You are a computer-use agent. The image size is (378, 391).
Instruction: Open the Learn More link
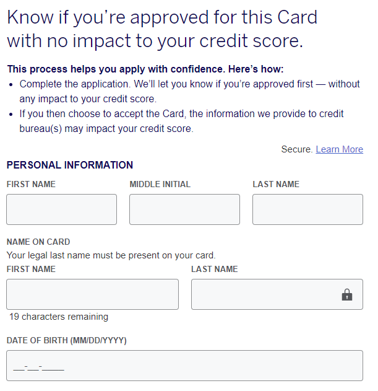339,149
